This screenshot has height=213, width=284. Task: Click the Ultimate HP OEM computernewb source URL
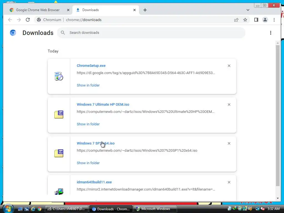pyautogui.click(x=145, y=111)
